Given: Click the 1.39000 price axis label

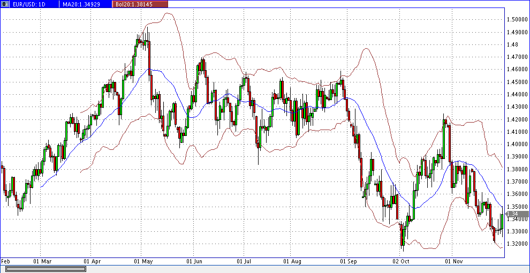Looking at the screenshot, I should pyautogui.click(x=517, y=157).
